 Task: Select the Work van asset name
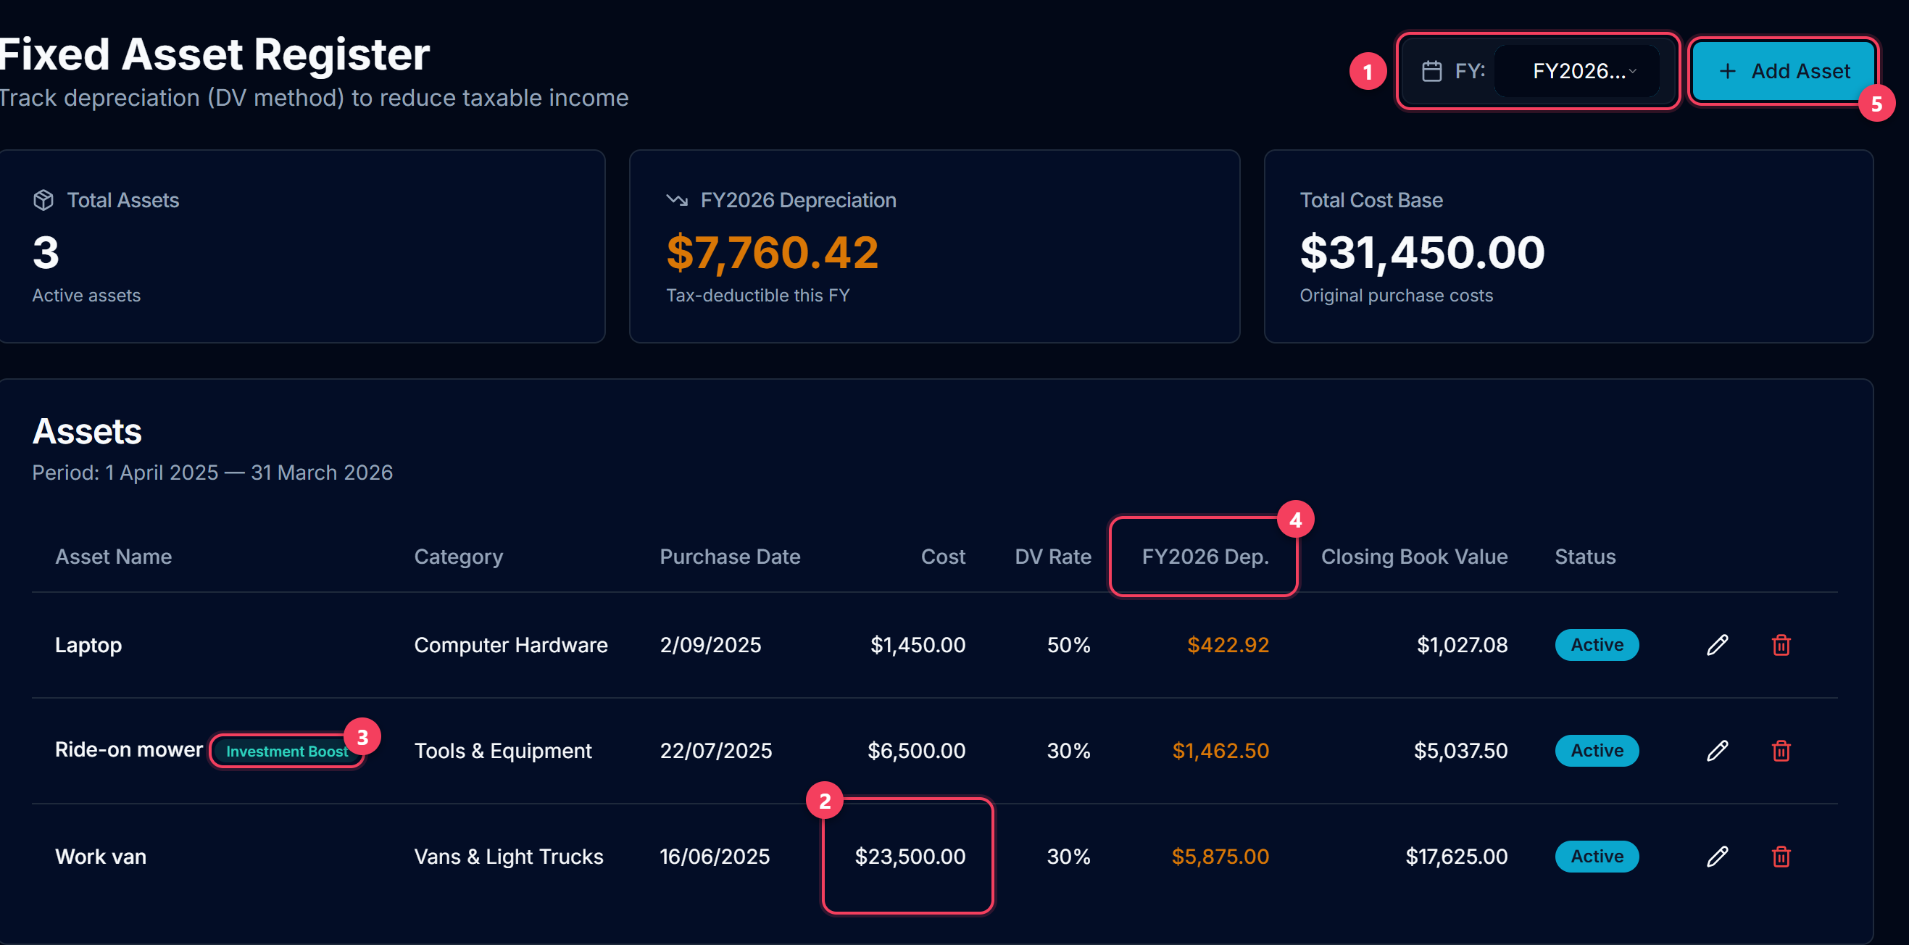coord(101,857)
